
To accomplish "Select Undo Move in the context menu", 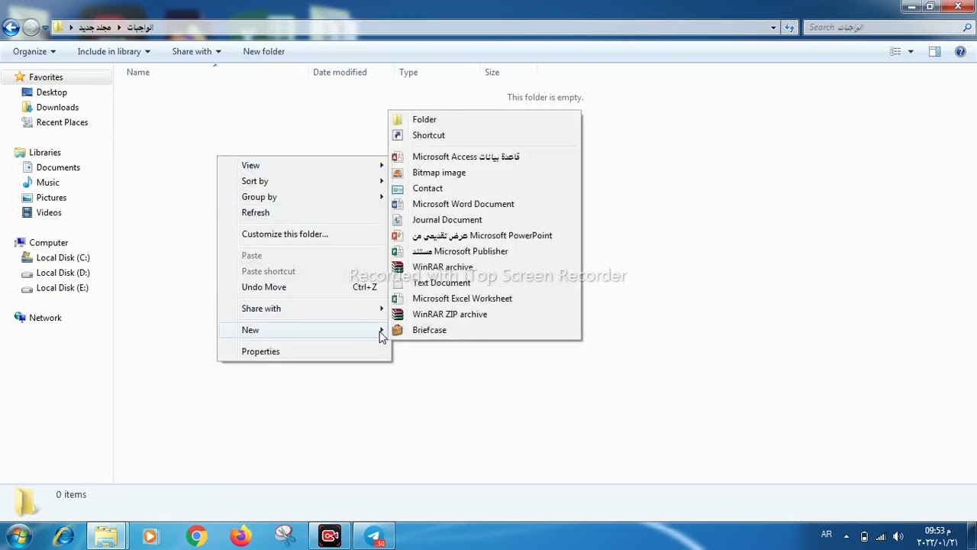I will 305,287.
